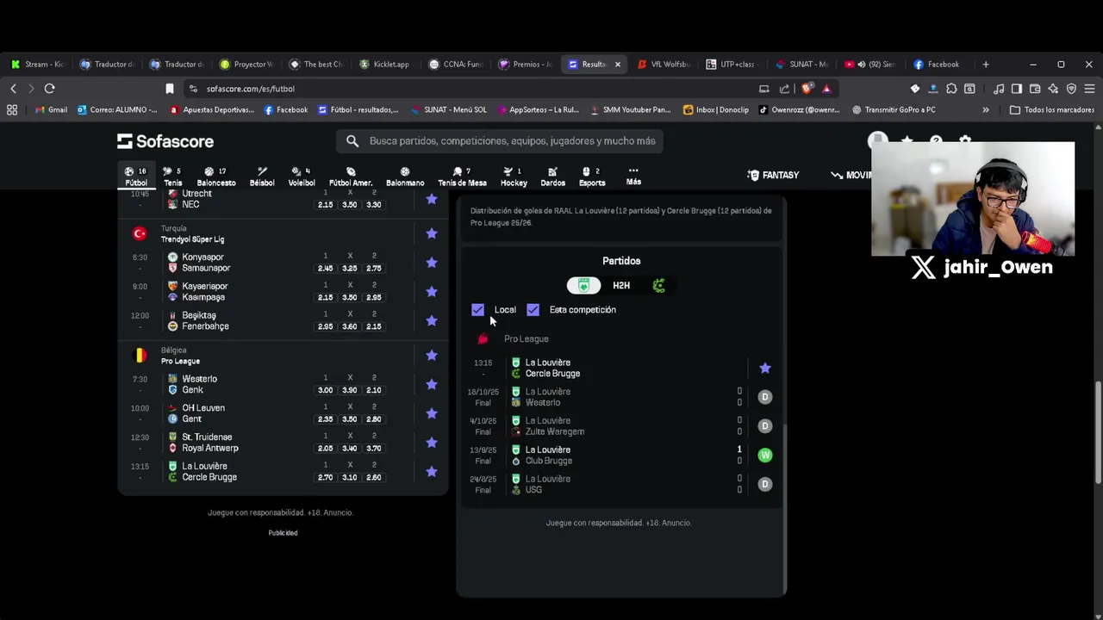Open the Fútbol sport tab
Viewport: 1103px width, 620px height.
(x=136, y=177)
